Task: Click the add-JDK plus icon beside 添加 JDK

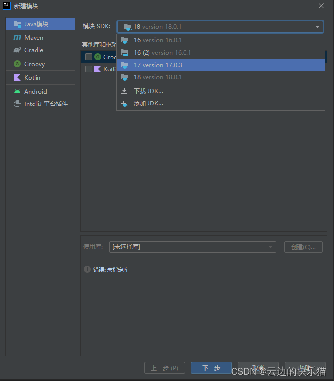Action: coord(124,104)
